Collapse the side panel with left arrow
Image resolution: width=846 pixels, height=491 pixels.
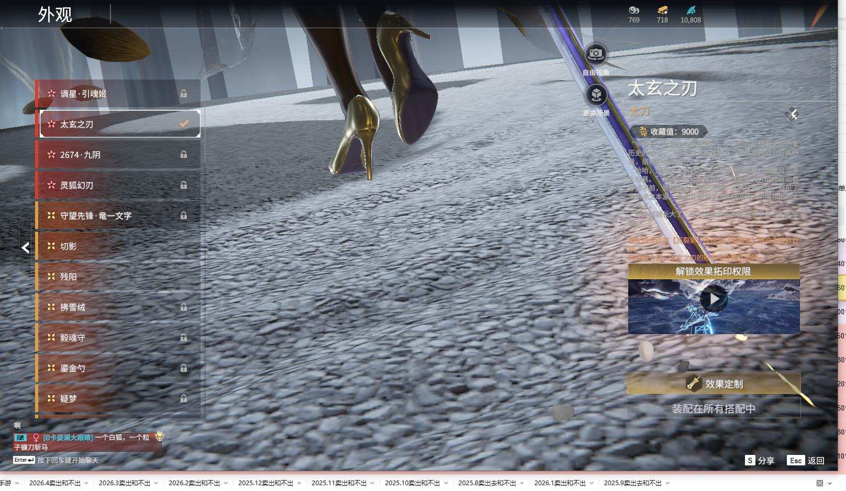pos(25,248)
